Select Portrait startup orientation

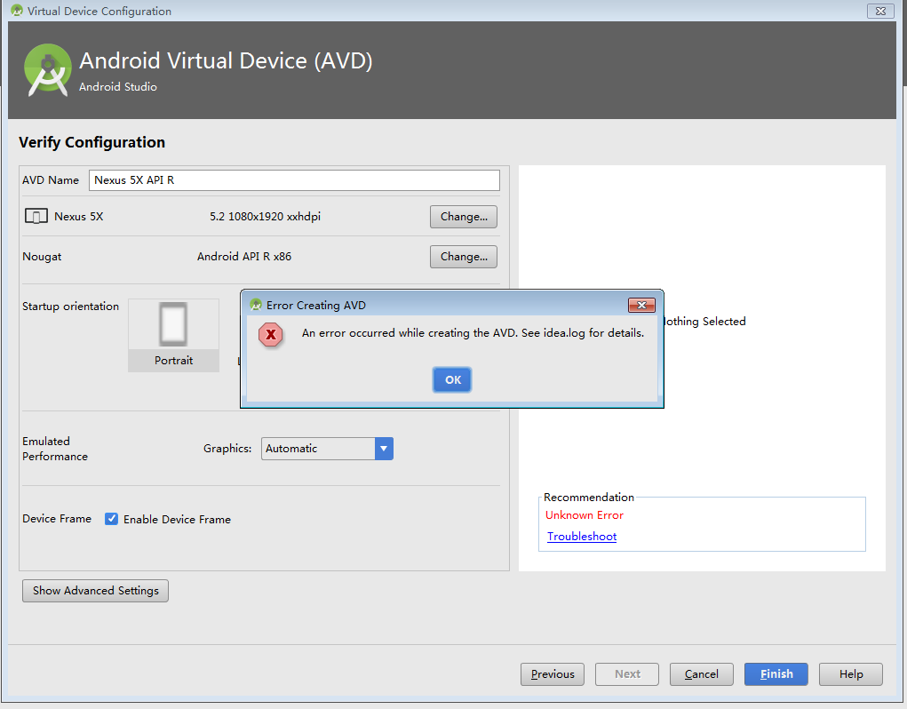click(173, 336)
